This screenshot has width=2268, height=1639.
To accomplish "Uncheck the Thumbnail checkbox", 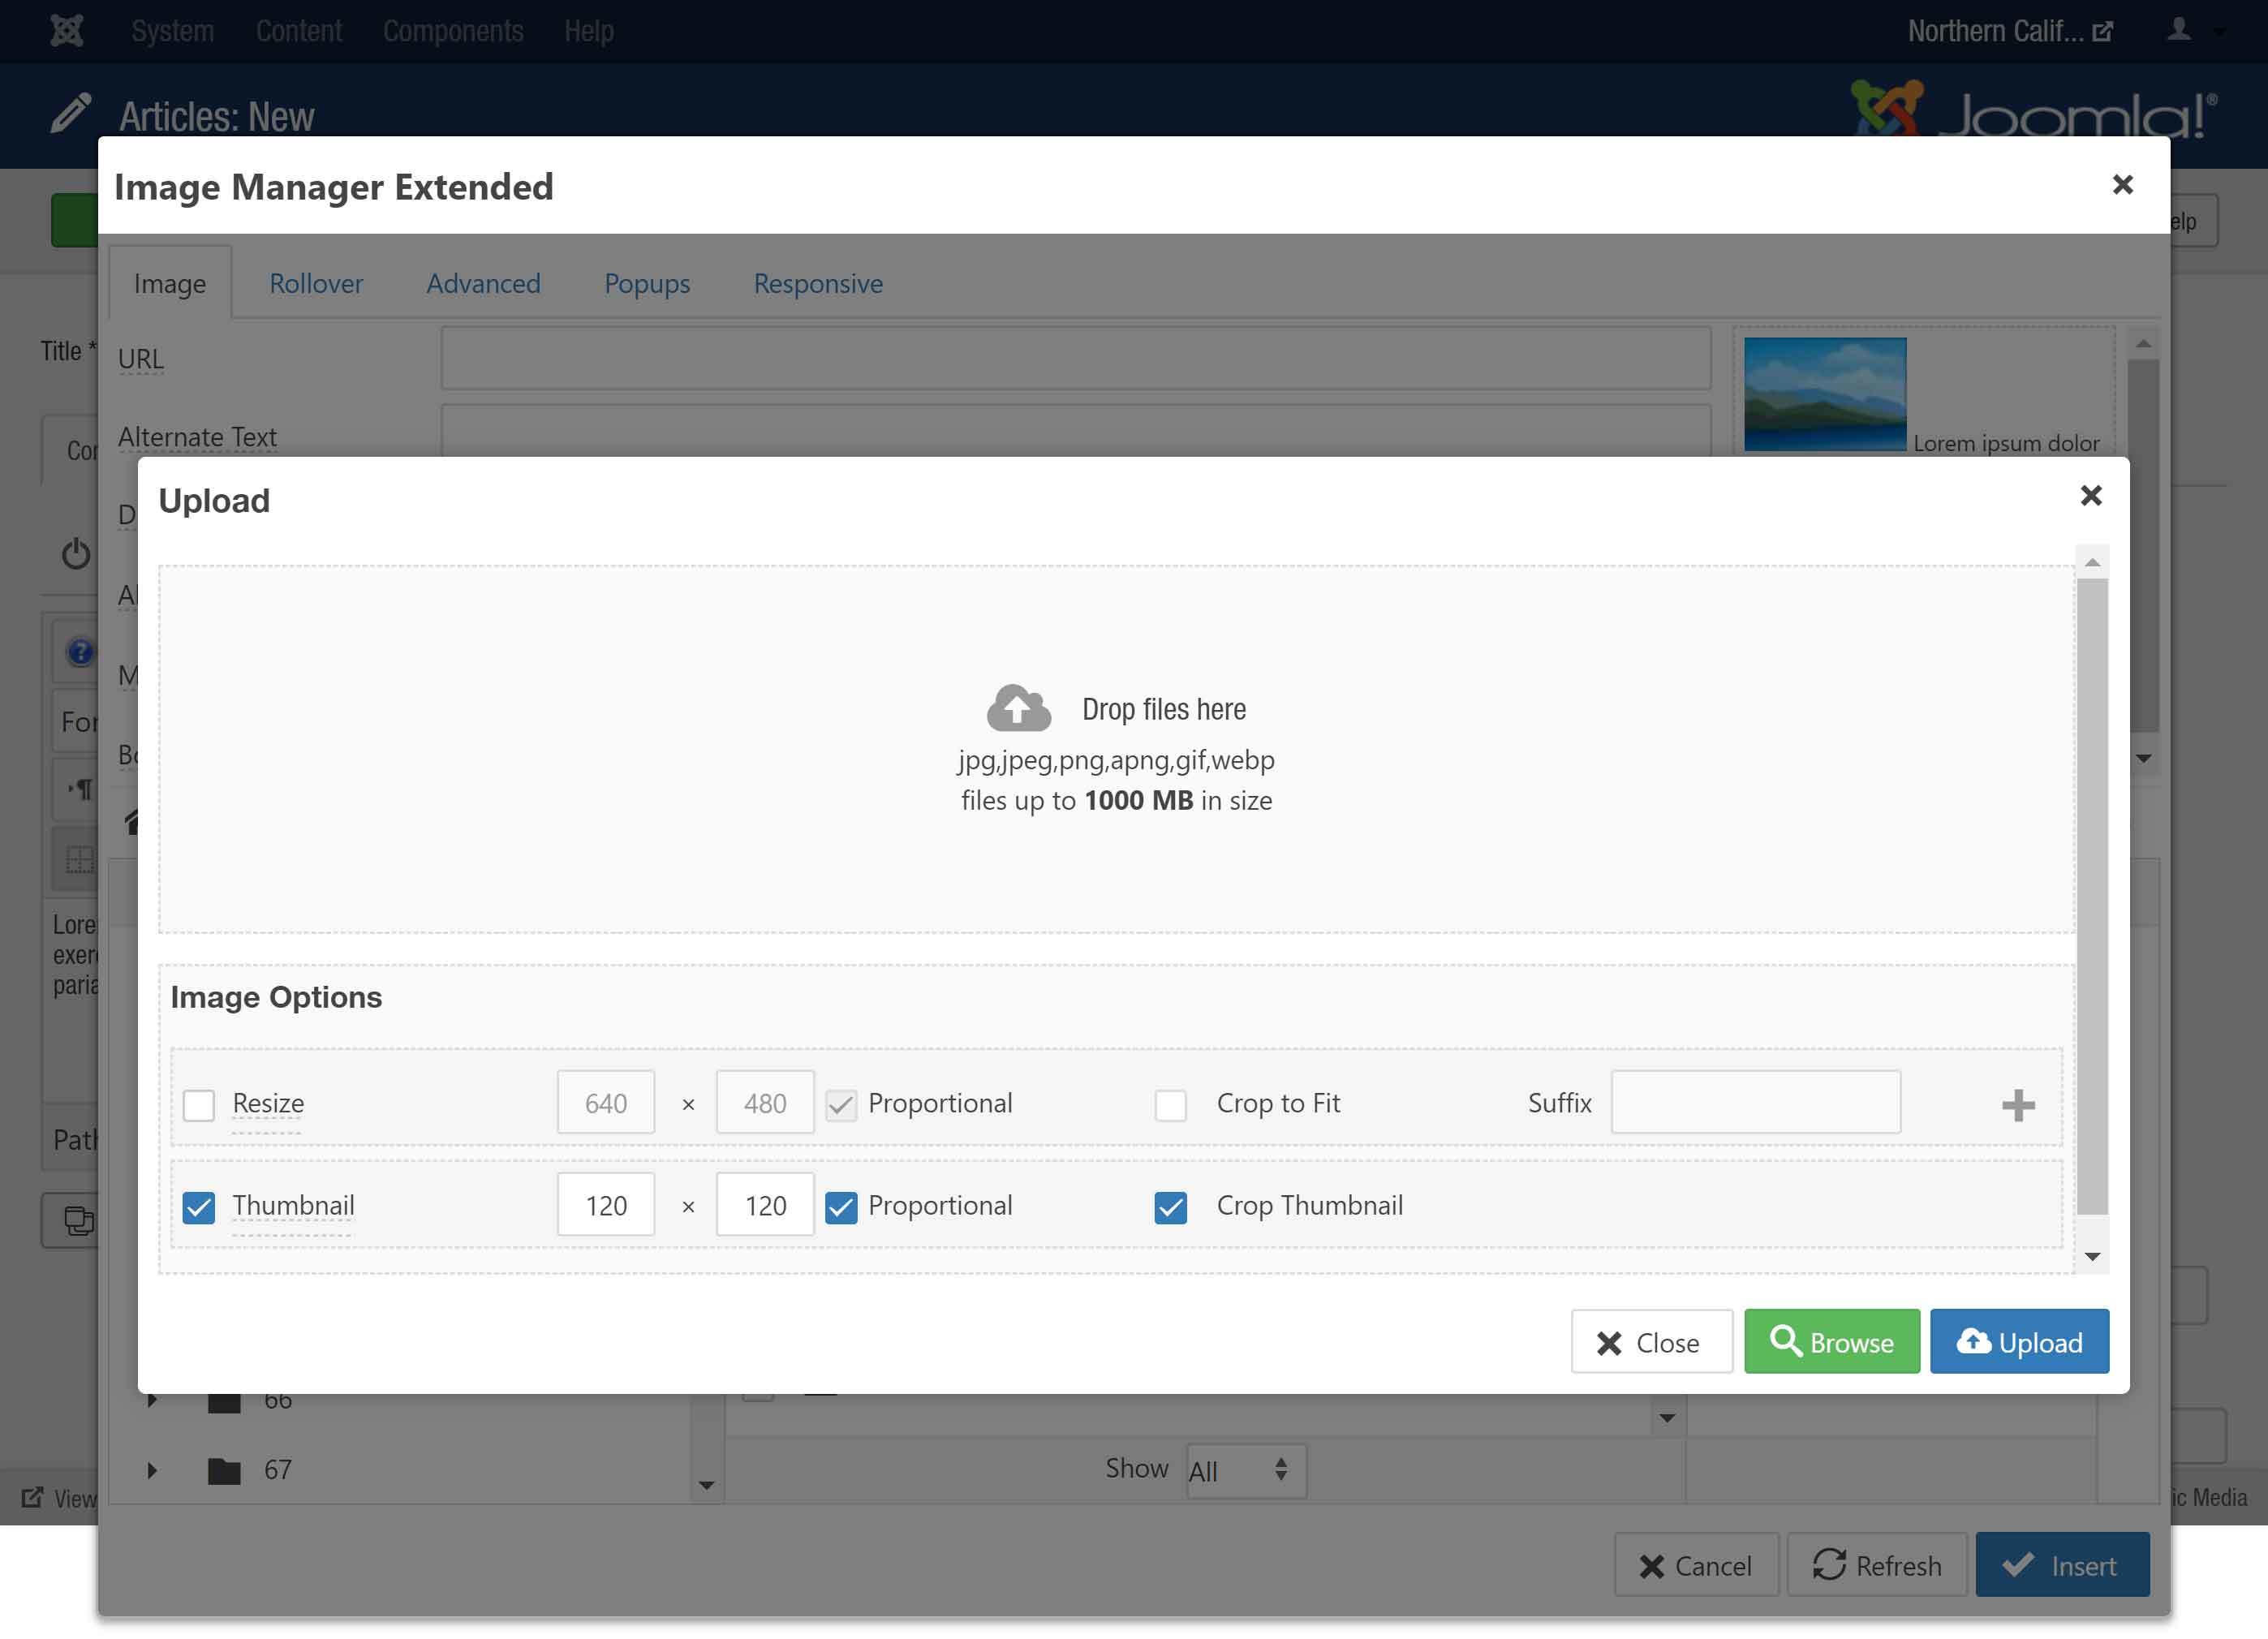I will click(x=199, y=1207).
